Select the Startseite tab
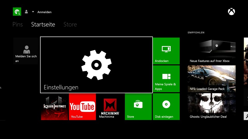 43,24
